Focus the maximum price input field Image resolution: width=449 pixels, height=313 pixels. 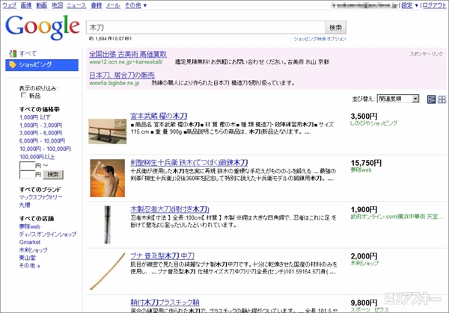pyautogui.click(x=27, y=174)
